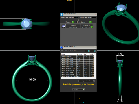Select the Yellow Gold:18KY row
This screenshot has width=139, height=104.
77,62
